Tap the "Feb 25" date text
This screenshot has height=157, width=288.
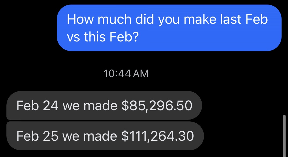pyautogui.click(x=38, y=136)
